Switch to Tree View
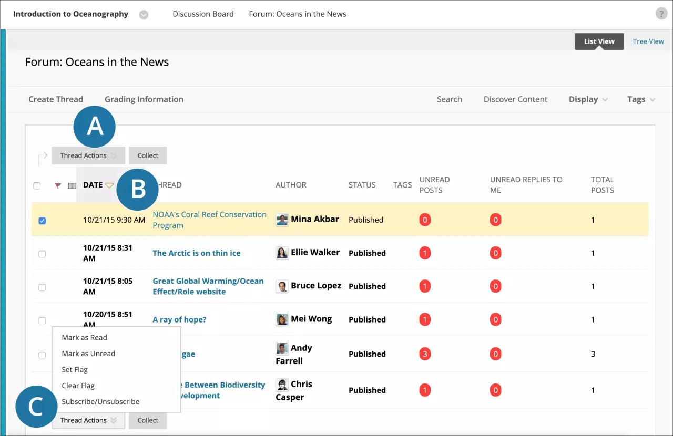The width and height of the screenshot is (673, 436). pos(648,41)
